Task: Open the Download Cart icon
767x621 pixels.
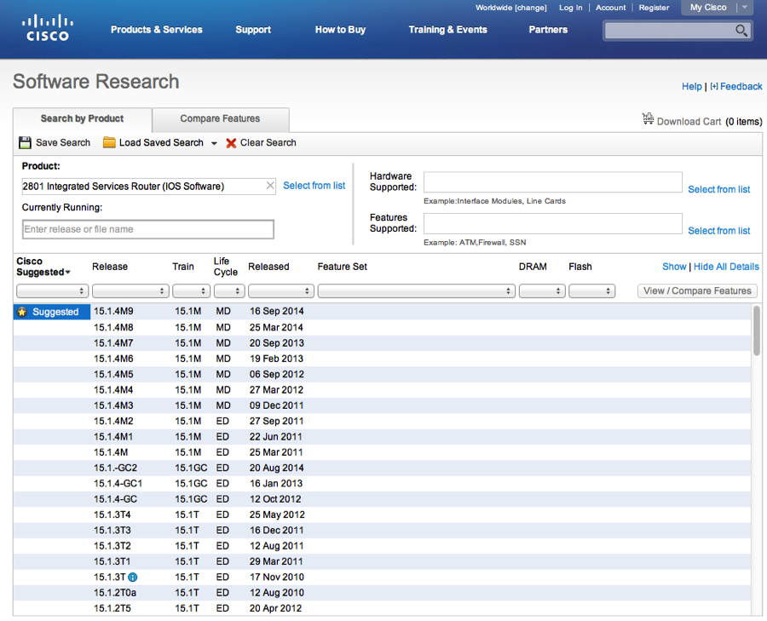Action: tap(649, 118)
